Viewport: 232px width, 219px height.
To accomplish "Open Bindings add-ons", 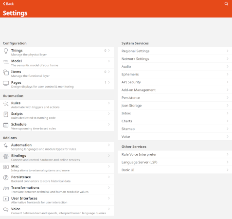I will [57, 158].
